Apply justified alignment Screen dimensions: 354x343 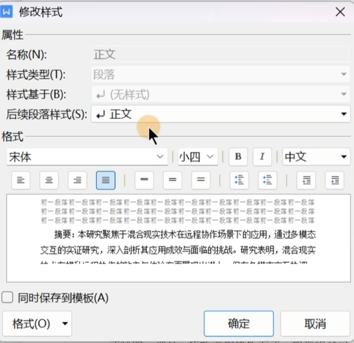pos(106,180)
